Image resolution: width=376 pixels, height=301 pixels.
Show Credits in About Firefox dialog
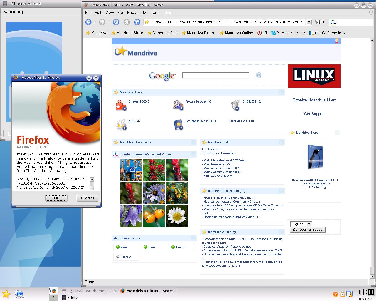click(87, 198)
